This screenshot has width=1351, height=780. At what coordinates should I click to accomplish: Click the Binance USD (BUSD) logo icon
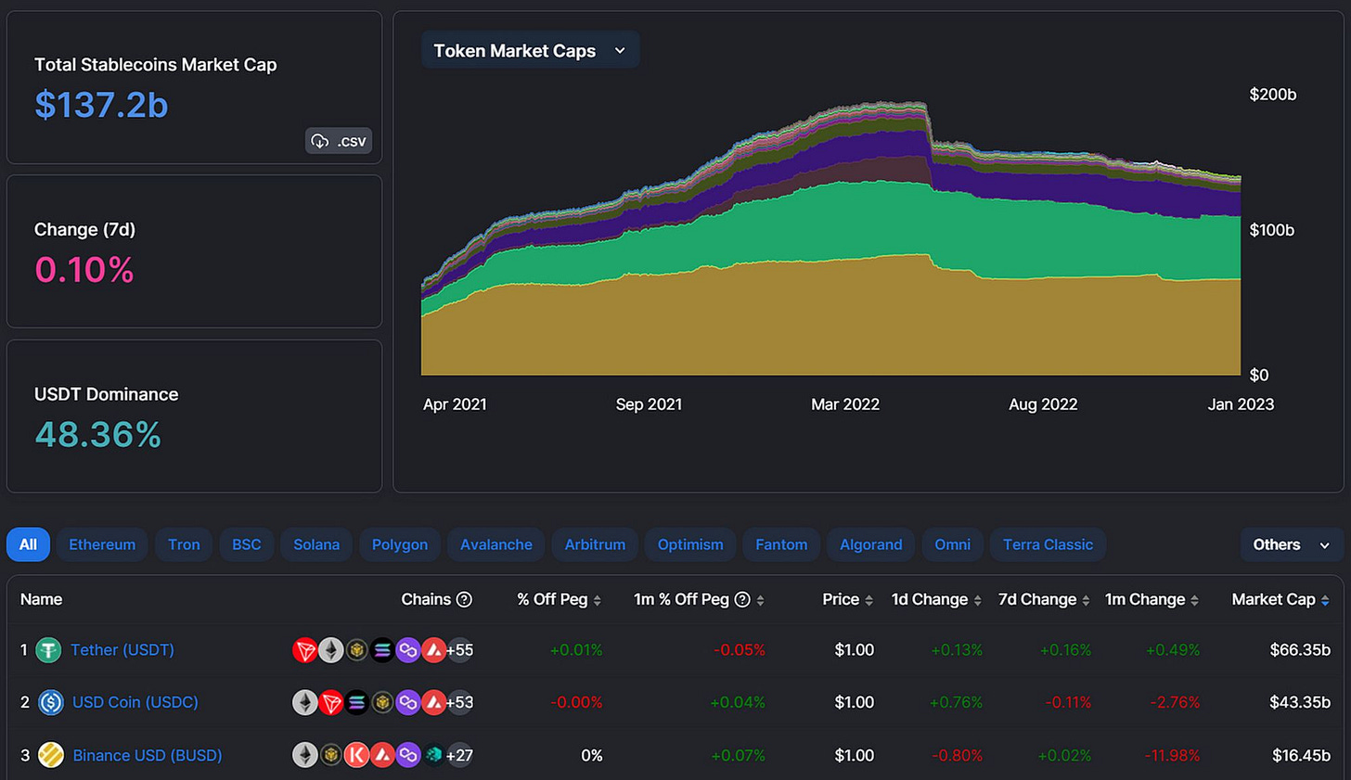50,755
